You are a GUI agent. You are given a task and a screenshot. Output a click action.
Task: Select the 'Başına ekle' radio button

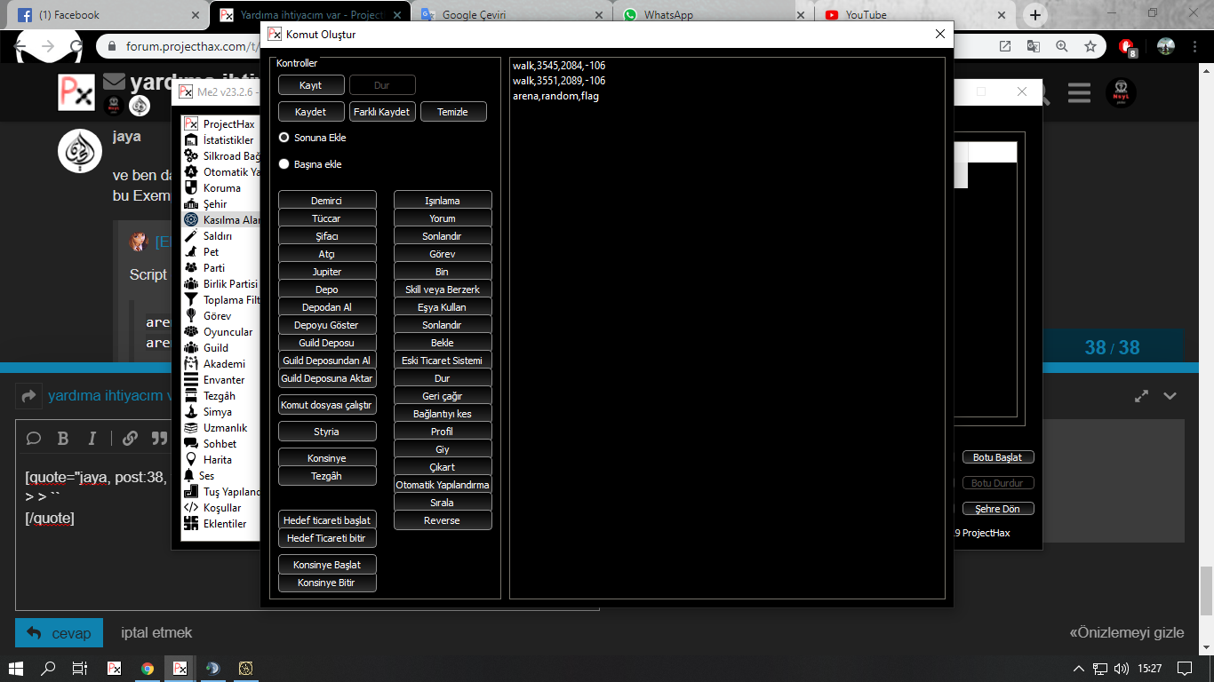(x=284, y=164)
